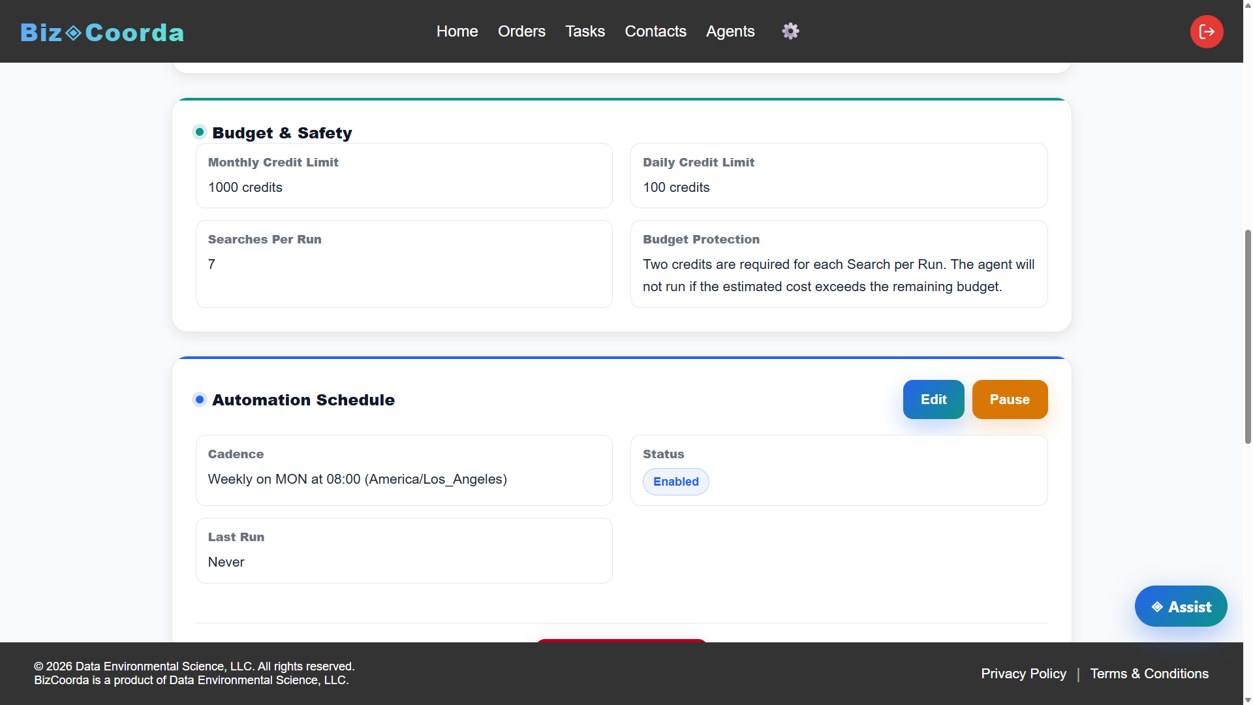1253x705 pixels.
Task: Open the settings gear icon
Action: (790, 31)
